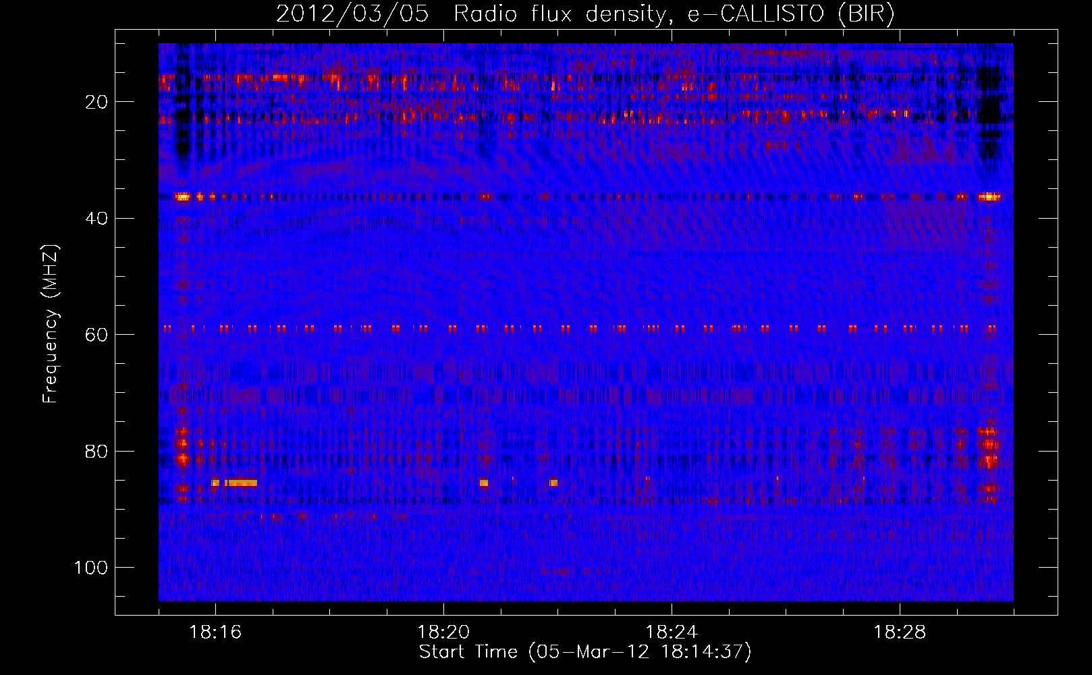Image resolution: width=1092 pixels, height=675 pixels.
Task: Click the 'Start Time (05-Mar-12 18:14:37)' label
Action: click(585, 652)
